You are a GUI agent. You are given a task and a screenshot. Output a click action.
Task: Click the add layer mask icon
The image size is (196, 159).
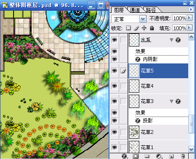136,156
